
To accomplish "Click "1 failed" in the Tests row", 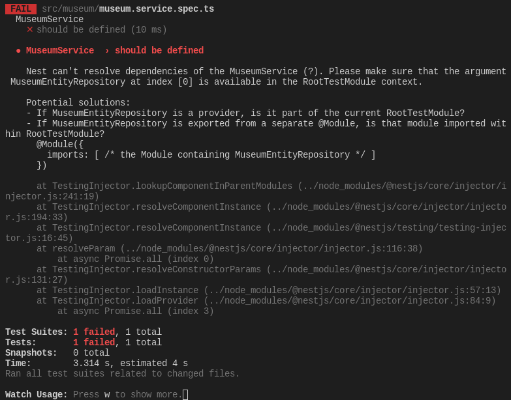I will click(94, 342).
